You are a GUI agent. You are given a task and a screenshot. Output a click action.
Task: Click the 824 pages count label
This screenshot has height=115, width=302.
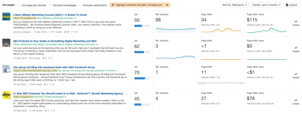(x=9, y=5)
